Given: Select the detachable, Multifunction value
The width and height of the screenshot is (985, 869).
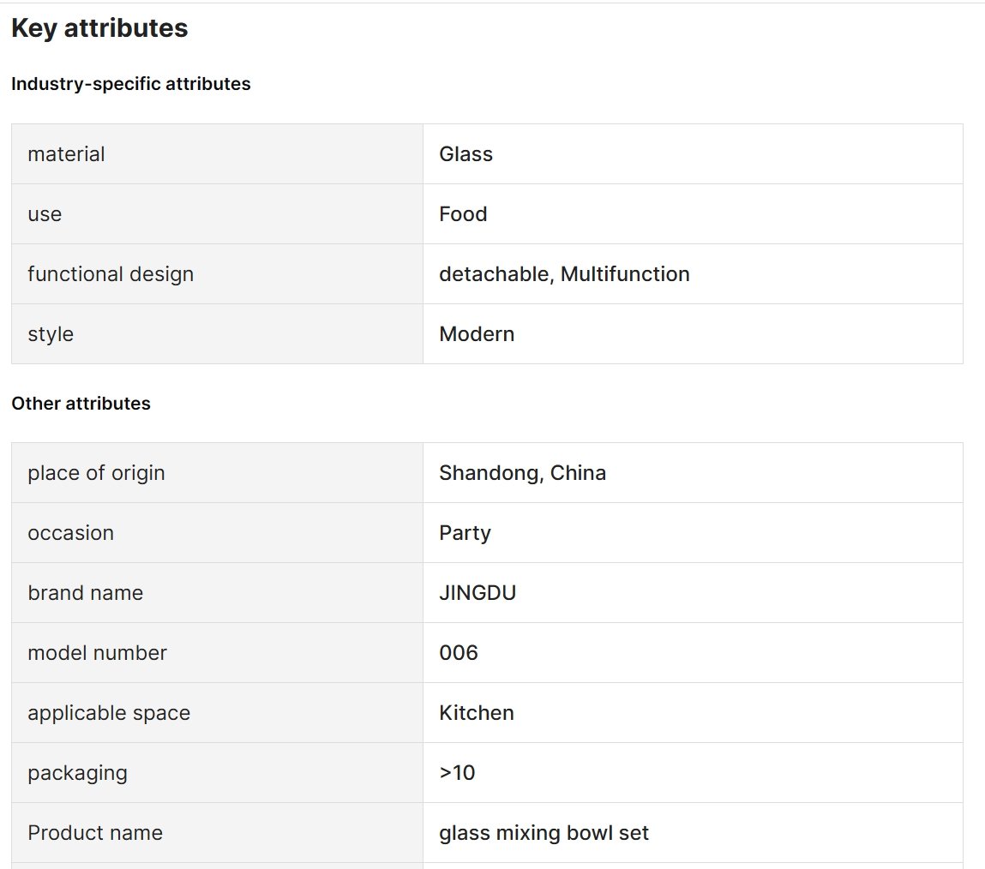Looking at the screenshot, I should (x=564, y=274).
